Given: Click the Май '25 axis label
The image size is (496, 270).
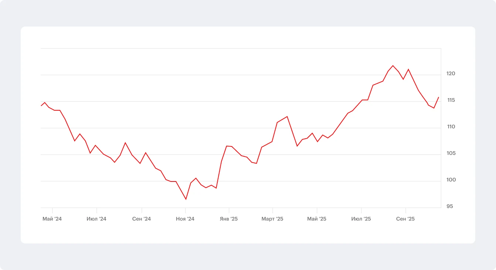Looking at the screenshot, I should pos(317,219).
